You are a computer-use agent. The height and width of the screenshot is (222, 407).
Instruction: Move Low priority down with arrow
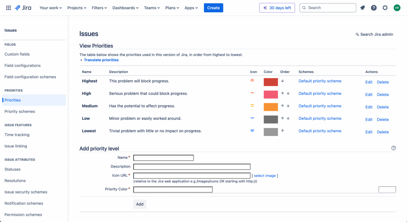pos(288,118)
